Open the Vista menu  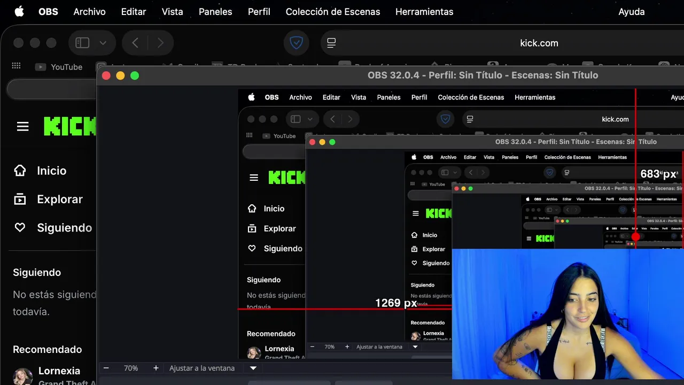[172, 12]
